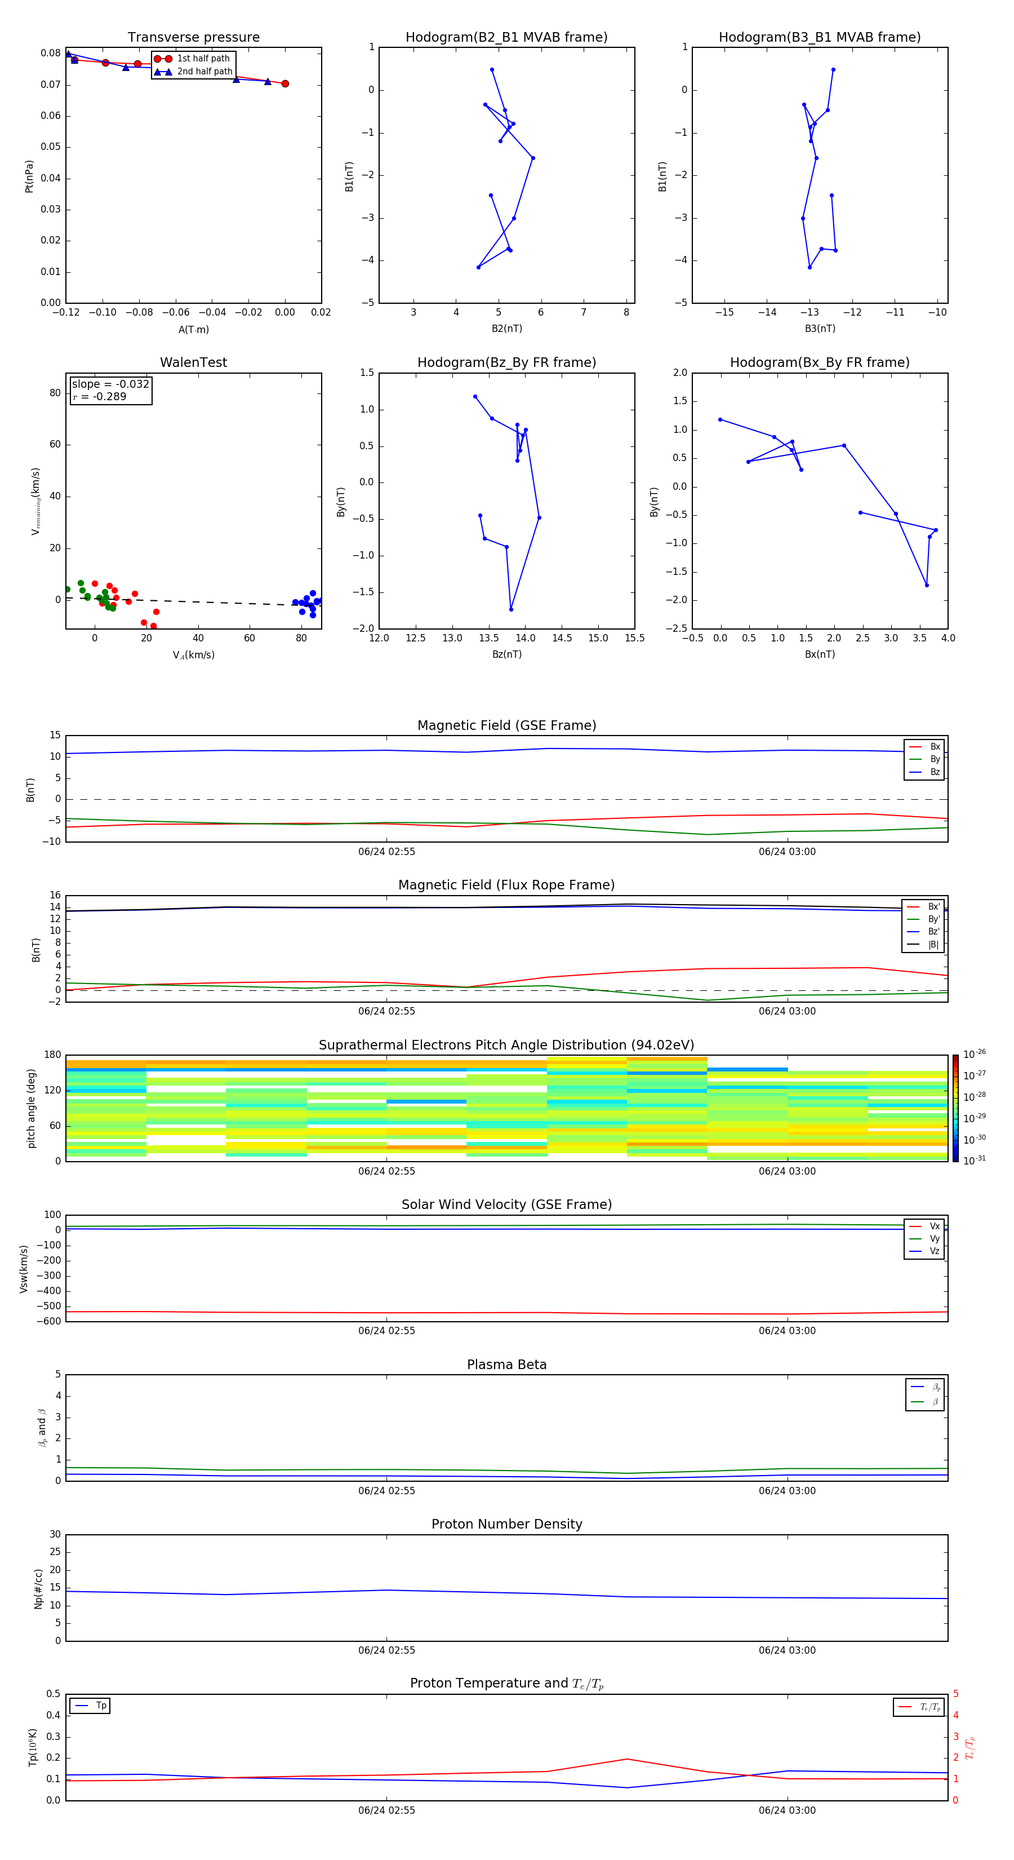Click the "Hodogram(B3_B1 MVAB frame)" title
The image size is (1014, 1860).
[x=820, y=38]
